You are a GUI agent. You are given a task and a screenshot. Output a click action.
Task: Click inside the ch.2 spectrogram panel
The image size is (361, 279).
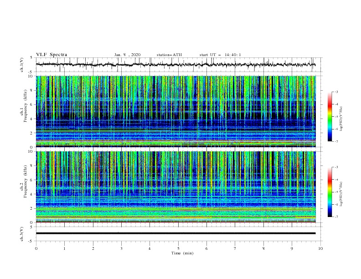click(176, 187)
